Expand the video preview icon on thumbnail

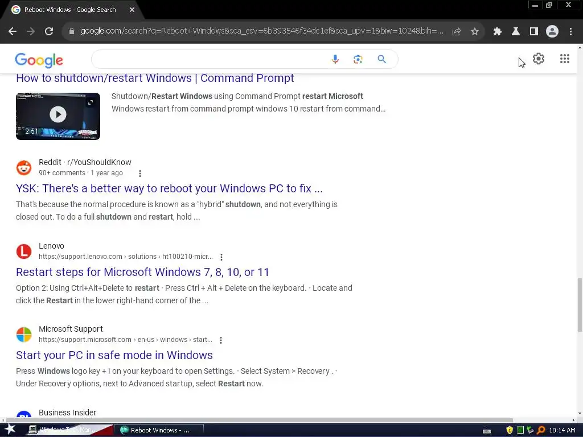coord(91,102)
